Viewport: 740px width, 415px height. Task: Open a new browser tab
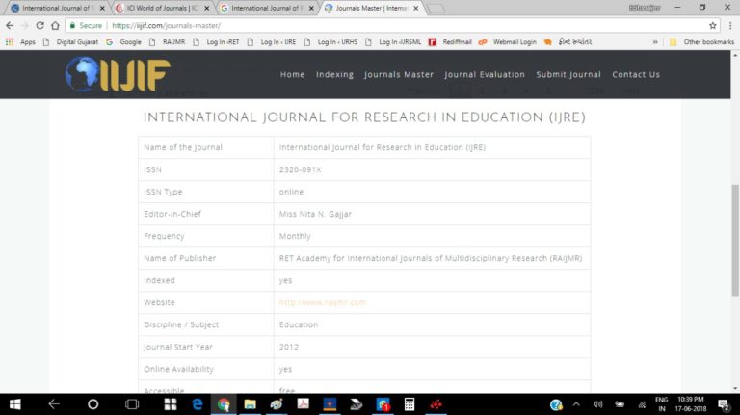[436, 8]
